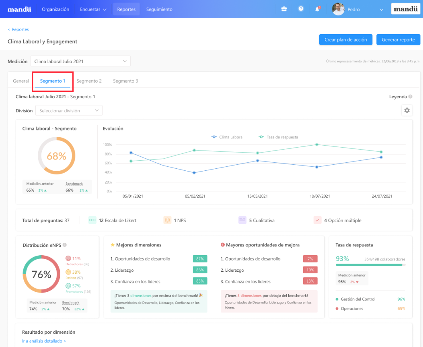Click the 86% Liderazgo badge

(200, 270)
